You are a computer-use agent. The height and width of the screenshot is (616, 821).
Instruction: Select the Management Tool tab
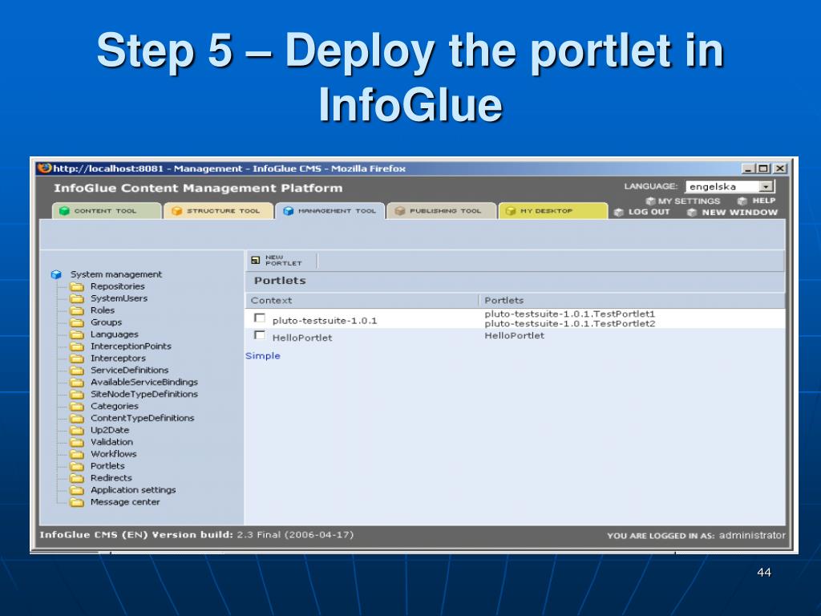click(x=330, y=211)
